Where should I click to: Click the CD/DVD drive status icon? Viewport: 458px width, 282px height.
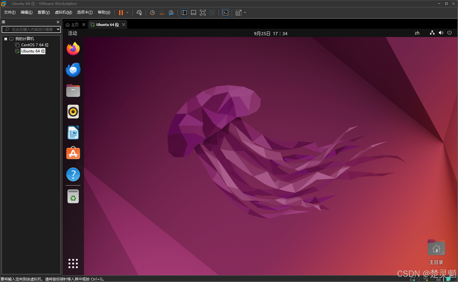click(419, 279)
